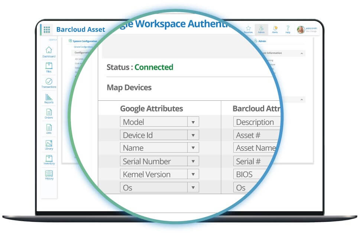The height and width of the screenshot is (233, 363).
Task: Open the Jessica Smith profile avatar
Action: coord(301,30)
